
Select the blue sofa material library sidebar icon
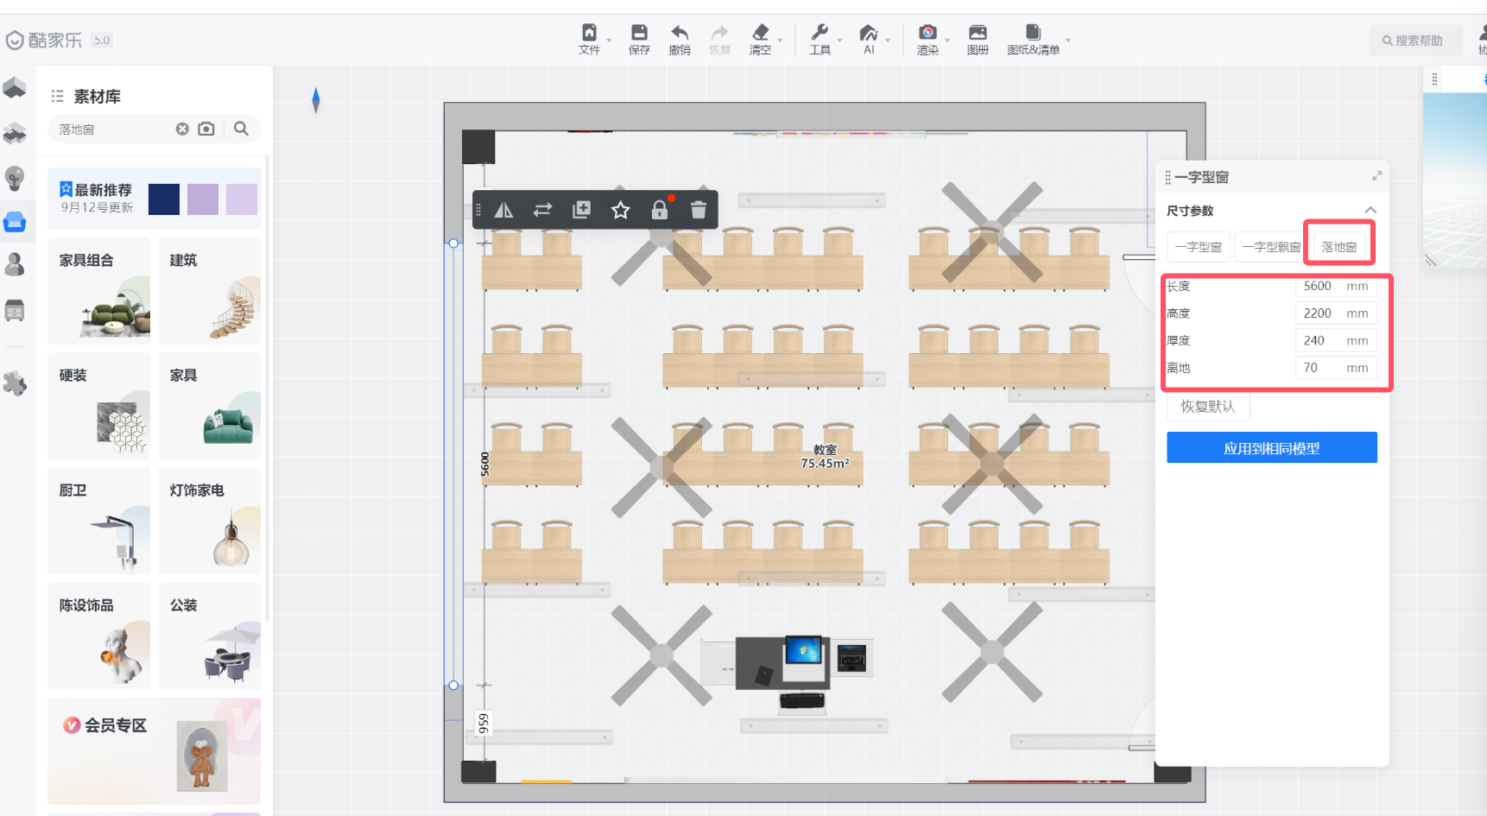coord(15,222)
